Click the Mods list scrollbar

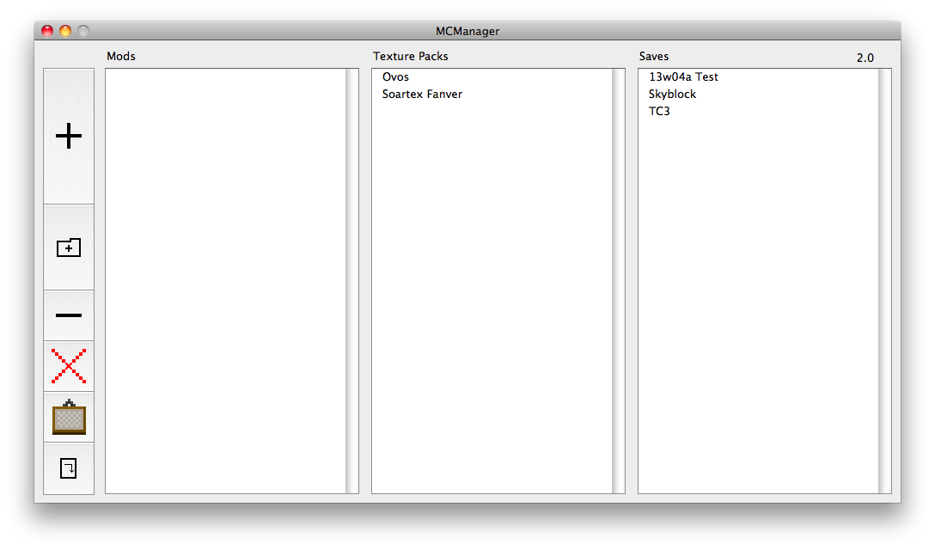(x=351, y=281)
